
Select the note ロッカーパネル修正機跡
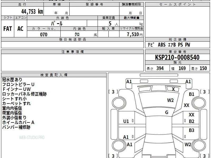tap(24, 94)
